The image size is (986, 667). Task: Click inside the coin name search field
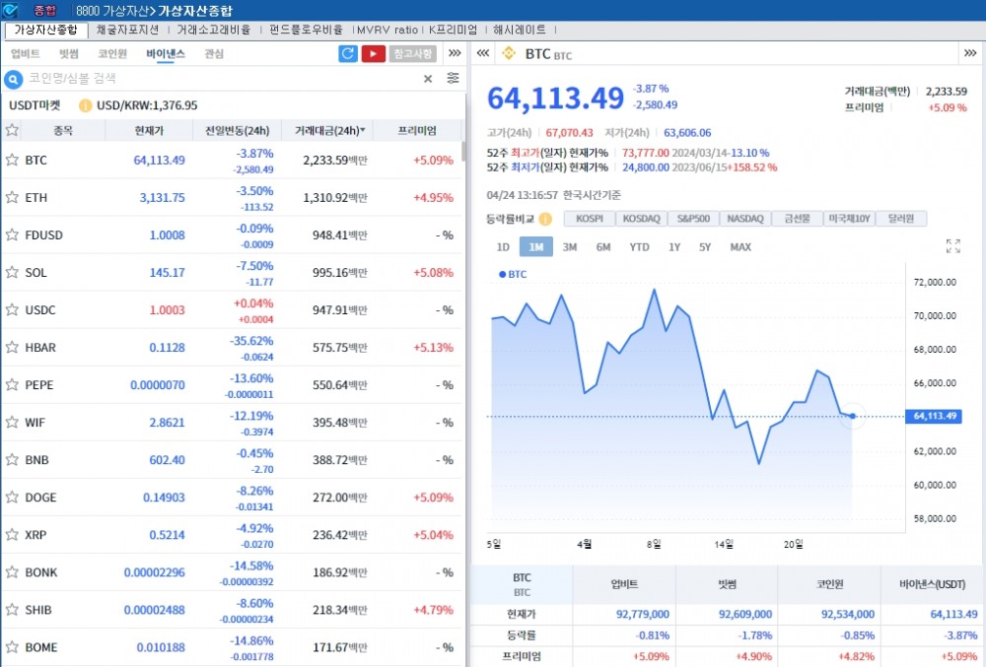pyautogui.click(x=148, y=78)
